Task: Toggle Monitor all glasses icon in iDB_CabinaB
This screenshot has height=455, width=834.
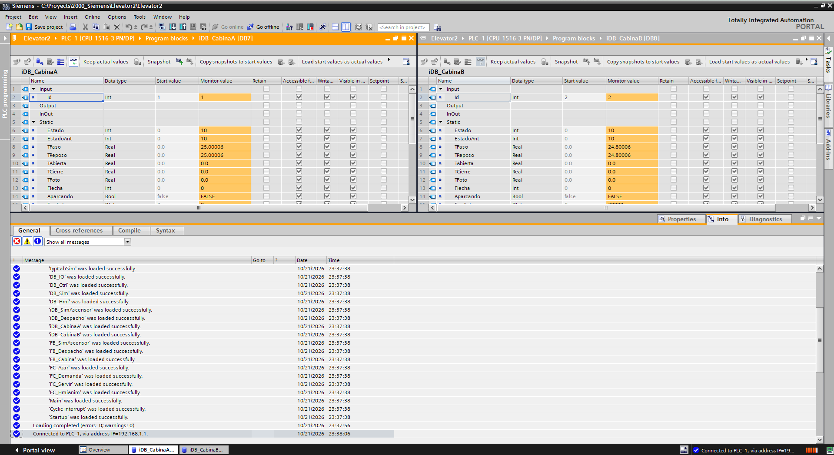Action: (480, 62)
